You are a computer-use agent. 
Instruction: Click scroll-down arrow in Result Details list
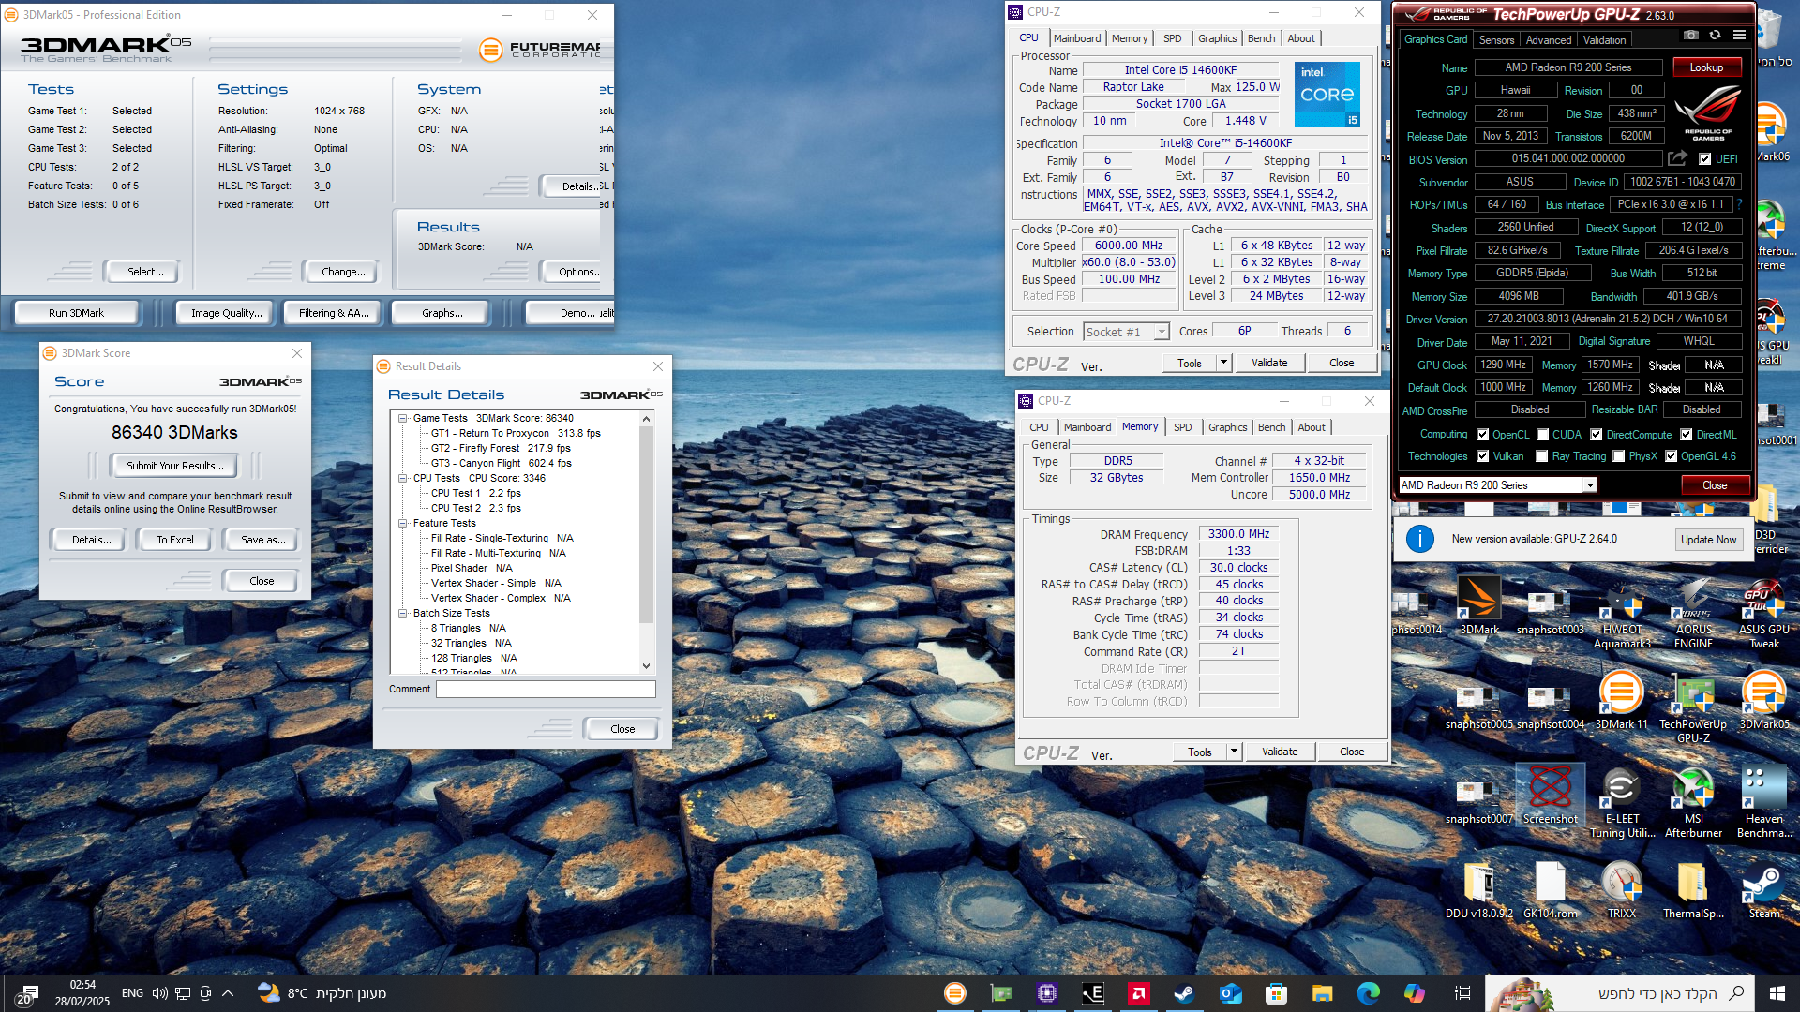646,666
